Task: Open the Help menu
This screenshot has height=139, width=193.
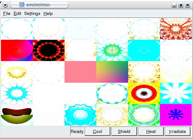Action: [x=48, y=13]
